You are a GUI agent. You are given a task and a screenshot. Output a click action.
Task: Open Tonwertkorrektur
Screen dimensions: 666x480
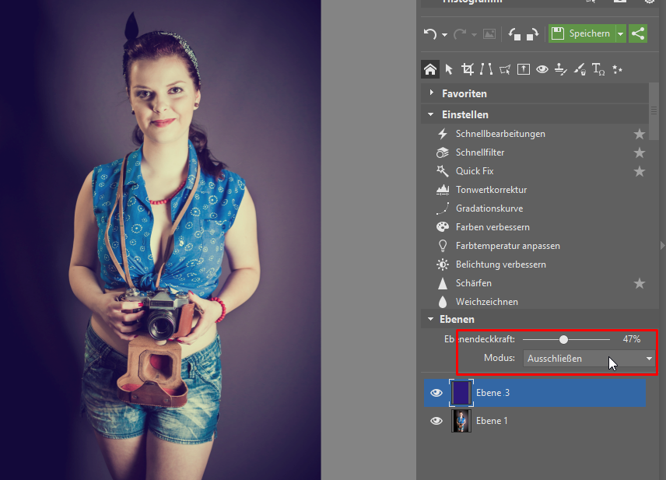(491, 190)
